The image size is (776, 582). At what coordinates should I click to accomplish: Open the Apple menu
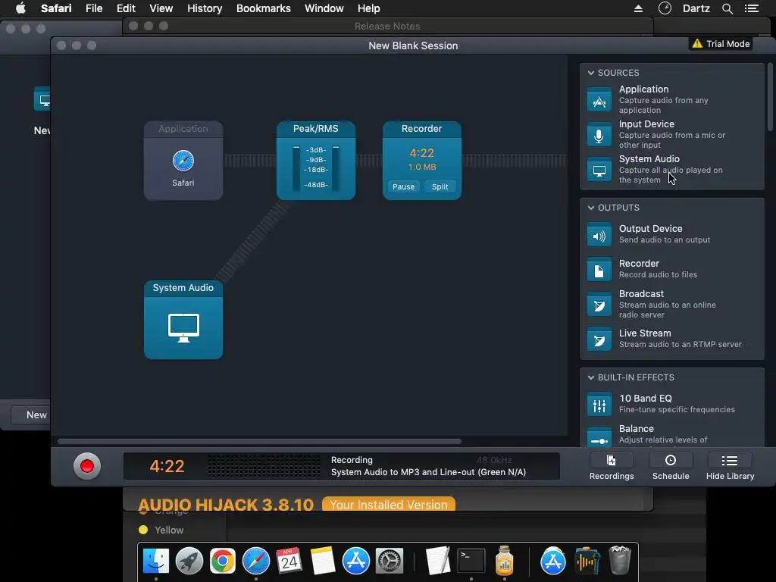pyautogui.click(x=20, y=8)
